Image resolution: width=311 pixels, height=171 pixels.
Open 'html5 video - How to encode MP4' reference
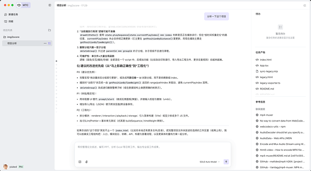coord(282,150)
